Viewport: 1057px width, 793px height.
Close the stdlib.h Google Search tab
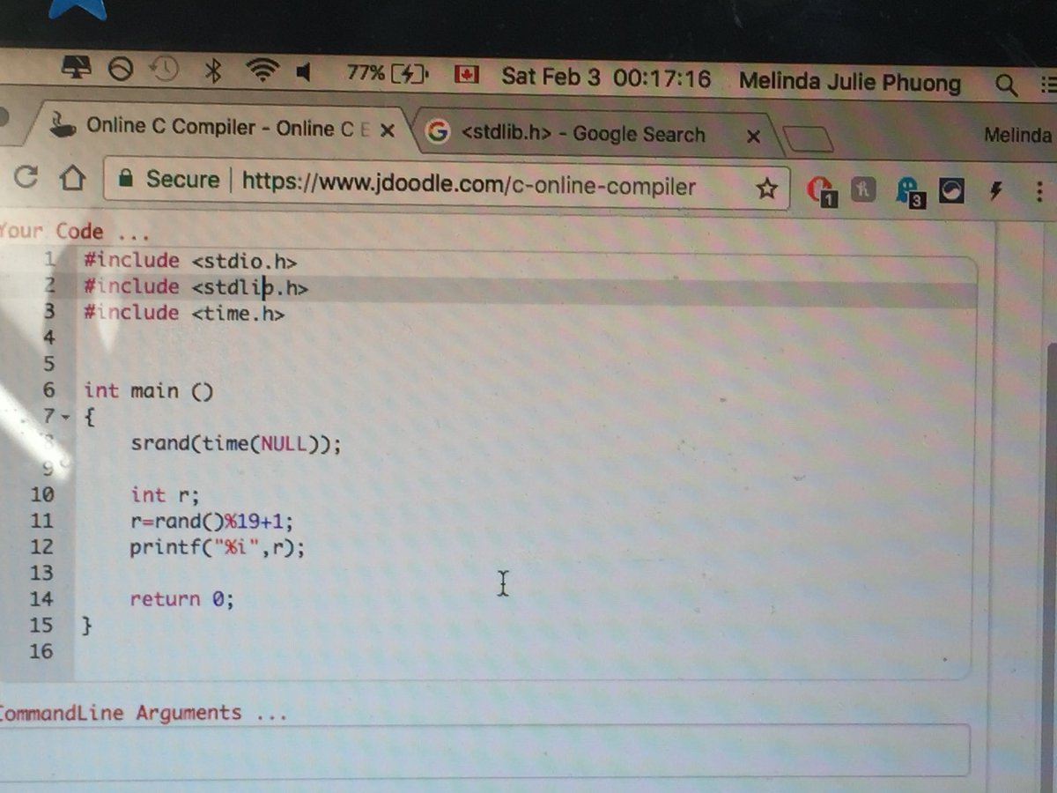pos(753,137)
